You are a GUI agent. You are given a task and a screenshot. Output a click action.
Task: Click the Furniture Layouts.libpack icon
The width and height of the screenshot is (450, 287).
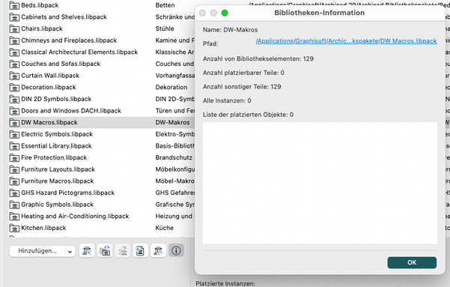(14, 169)
